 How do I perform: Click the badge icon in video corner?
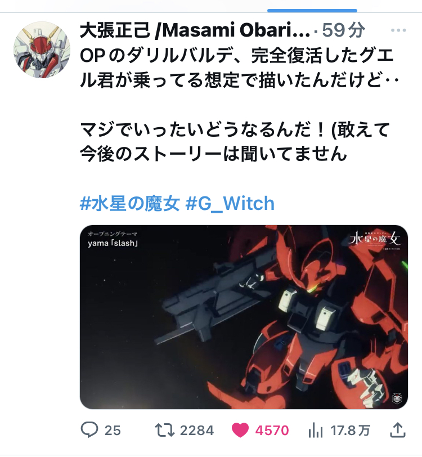[397, 398]
